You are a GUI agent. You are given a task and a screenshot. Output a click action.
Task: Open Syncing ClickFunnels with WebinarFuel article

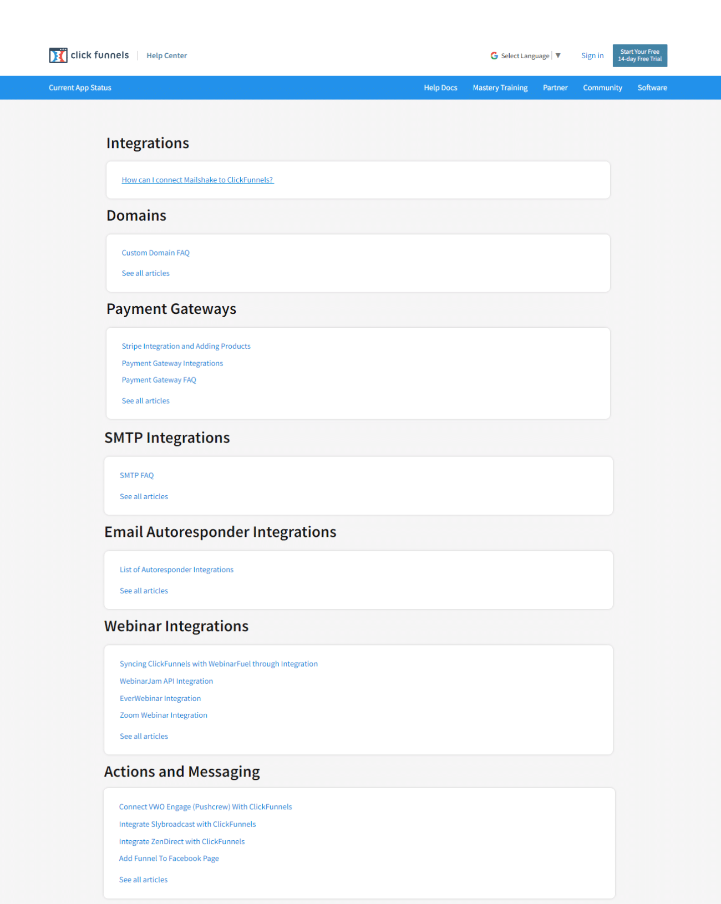coord(219,664)
